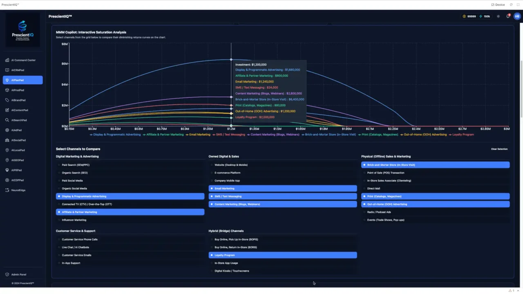Toggle the theme with the brightness icon
523x294 pixels.
pos(498,16)
